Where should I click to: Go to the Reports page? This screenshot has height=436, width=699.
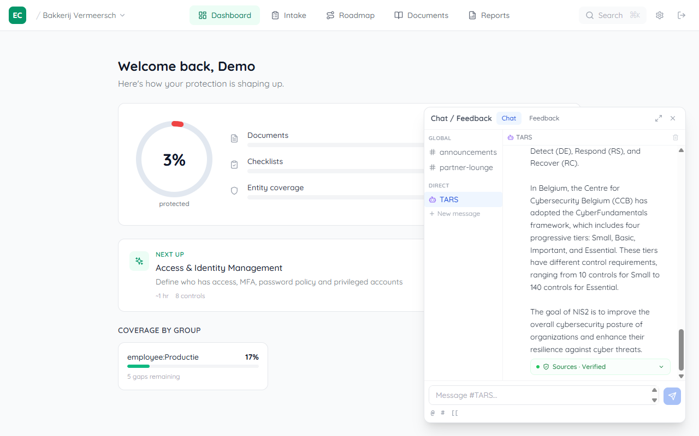pos(489,15)
